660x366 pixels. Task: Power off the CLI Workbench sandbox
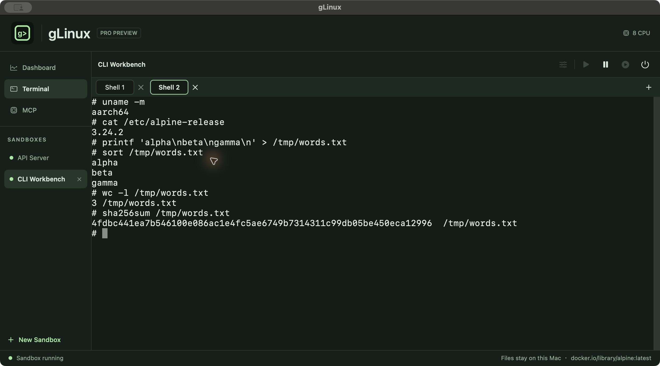coord(645,65)
